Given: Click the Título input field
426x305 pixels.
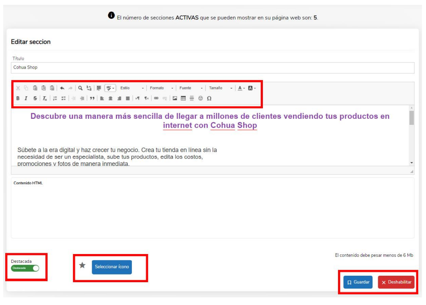Looking at the screenshot, I should [x=213, y=67].
